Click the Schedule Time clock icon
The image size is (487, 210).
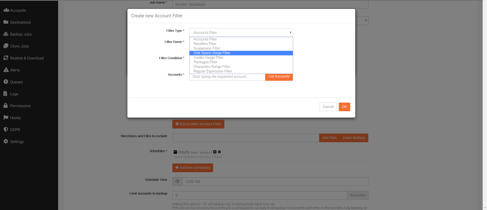[177, 182]
